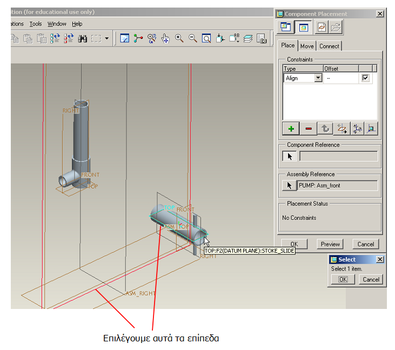Click the Refit to screen icon
This screenshot has width=395, height=350.
(206, 38)
